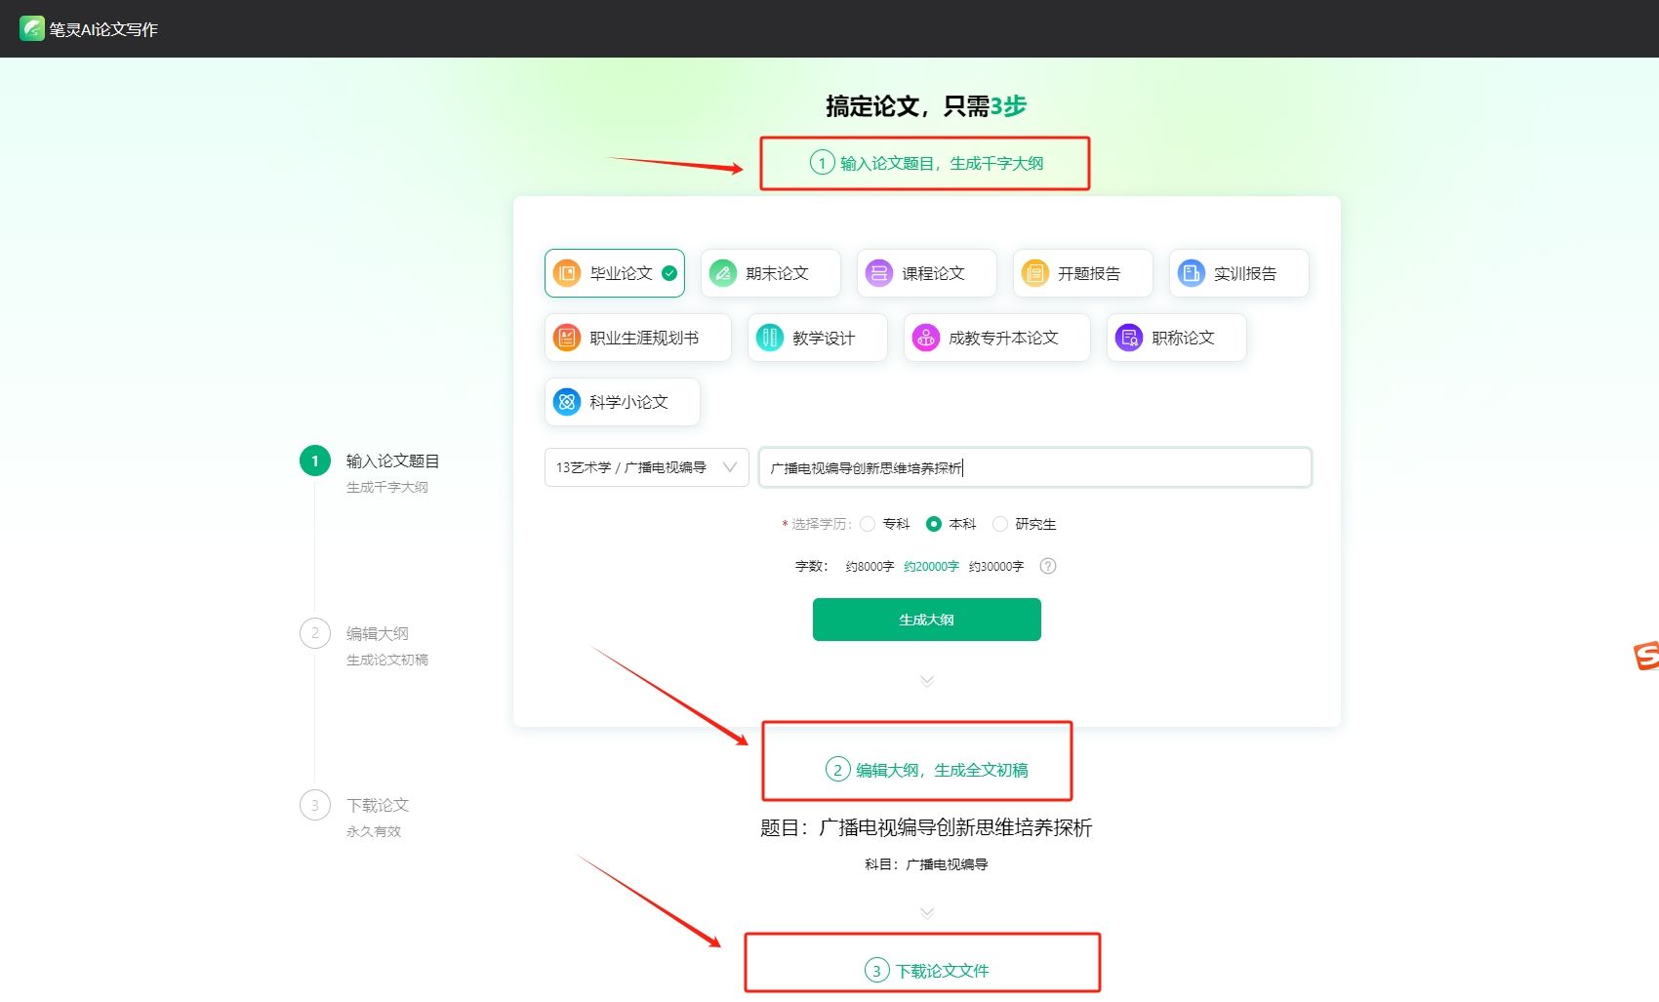Click the paper title input field
Viewport: 1659px width, 1002px height.
point(1034,467)
